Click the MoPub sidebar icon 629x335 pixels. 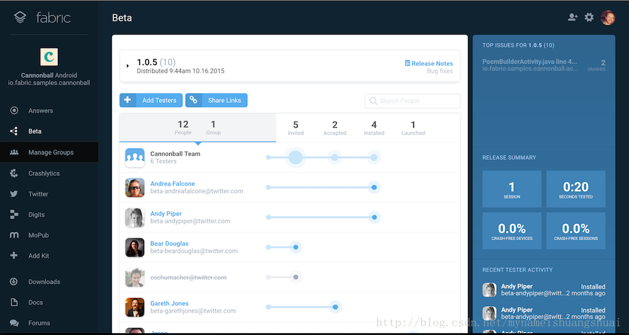pyautogui.click(x=14, y=235)
